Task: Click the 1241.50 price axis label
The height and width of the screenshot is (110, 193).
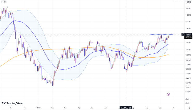Action: coord(188,78)
